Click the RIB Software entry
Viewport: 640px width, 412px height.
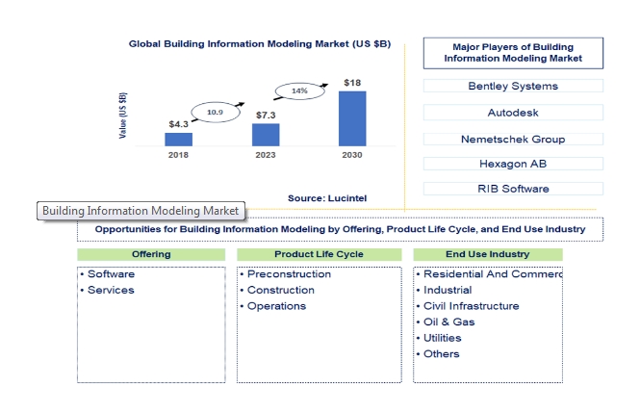513,189
